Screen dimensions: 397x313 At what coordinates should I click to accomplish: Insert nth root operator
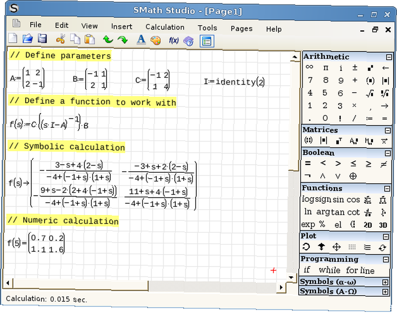pyautogui.click(x=385, y=93)
